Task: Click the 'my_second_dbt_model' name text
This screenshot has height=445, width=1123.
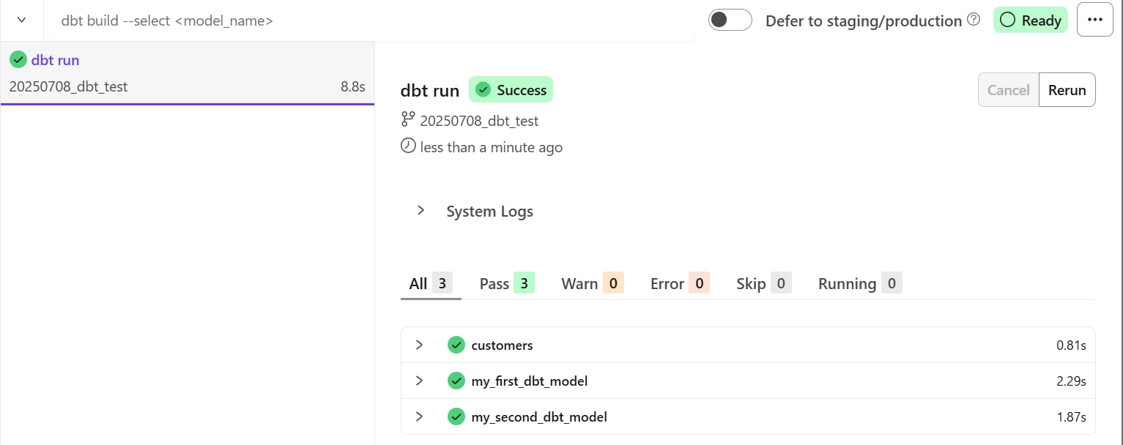Action: [x=539, y=417]
